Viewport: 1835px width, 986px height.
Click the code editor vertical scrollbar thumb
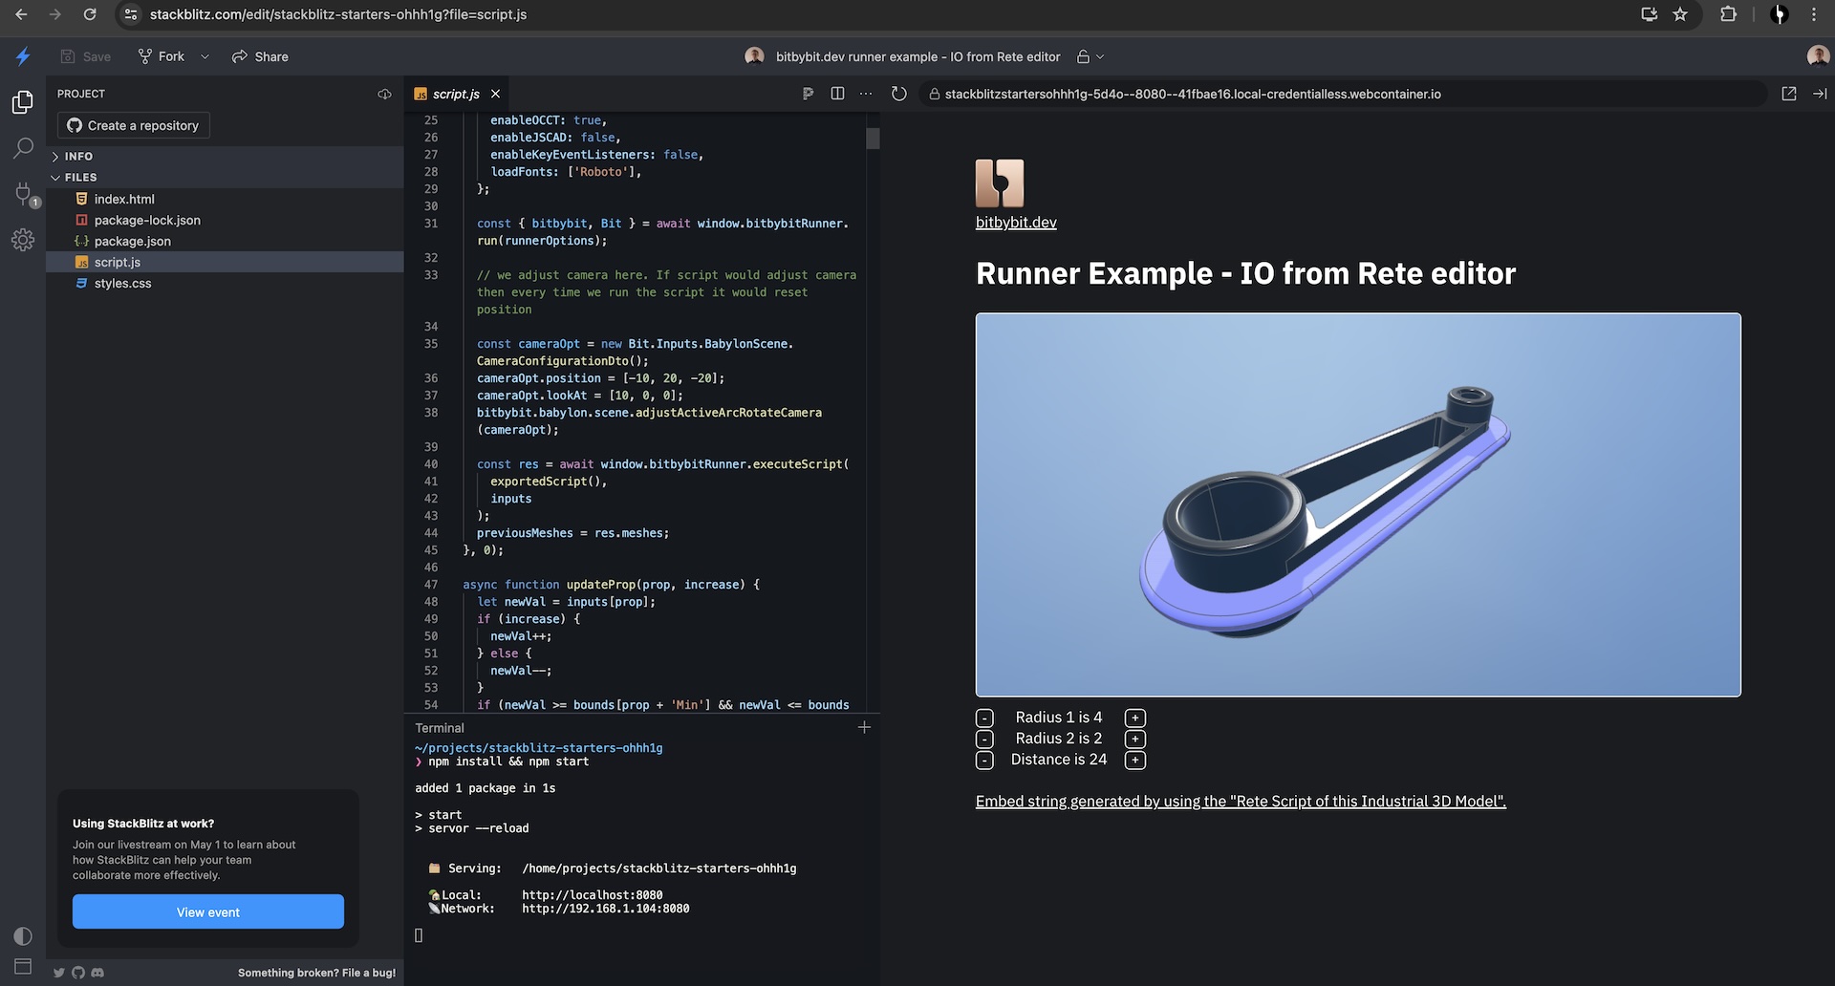873,139
